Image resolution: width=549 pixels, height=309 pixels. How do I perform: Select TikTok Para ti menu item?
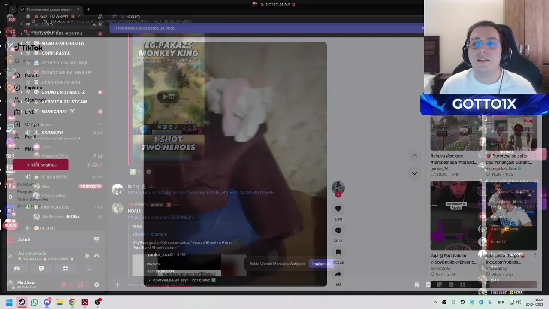click(27, 76)
